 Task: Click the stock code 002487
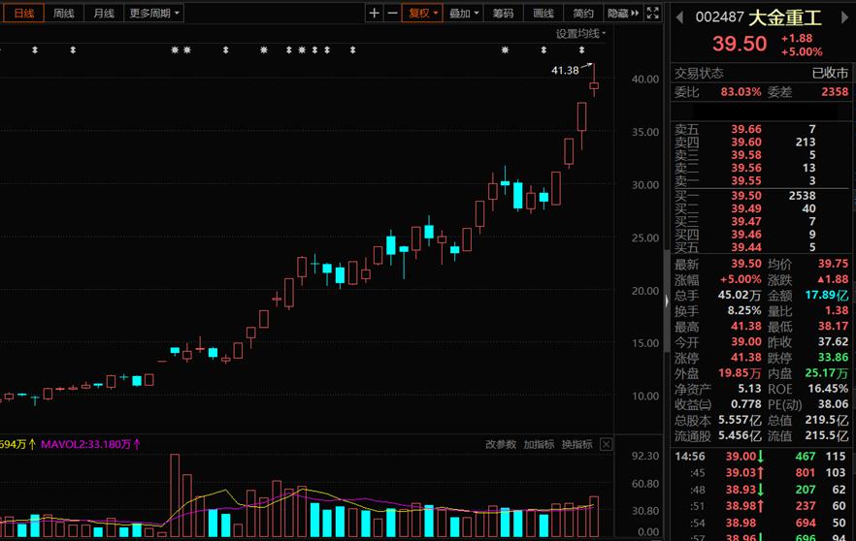(719, 17)
